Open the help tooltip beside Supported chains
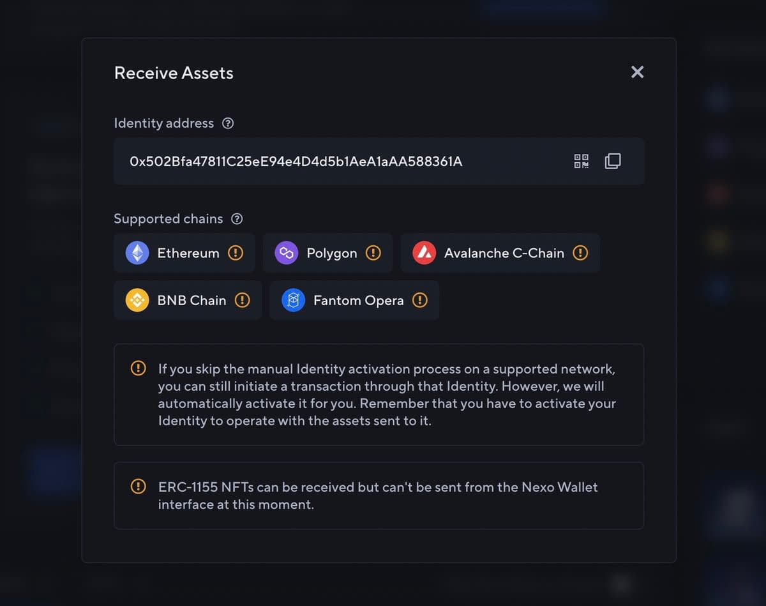The height and width of the screenshot is (606, 766). pos(237,219)
